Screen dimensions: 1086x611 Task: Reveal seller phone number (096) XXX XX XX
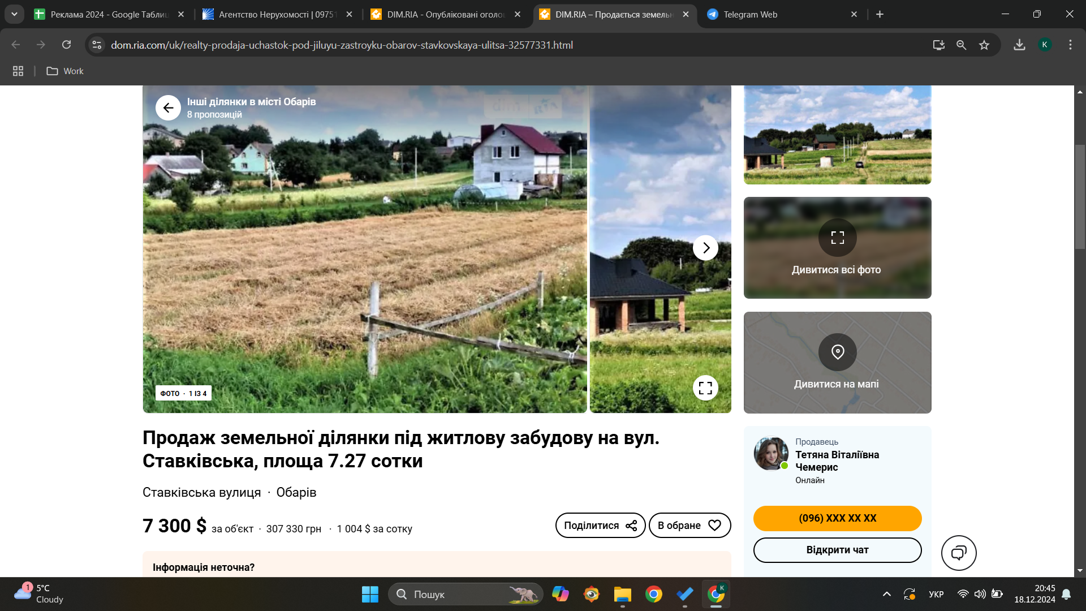click(x=837, y=518)
